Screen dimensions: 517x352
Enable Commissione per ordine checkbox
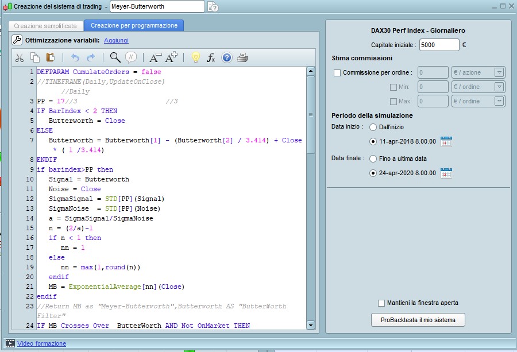tap(337, 73)
